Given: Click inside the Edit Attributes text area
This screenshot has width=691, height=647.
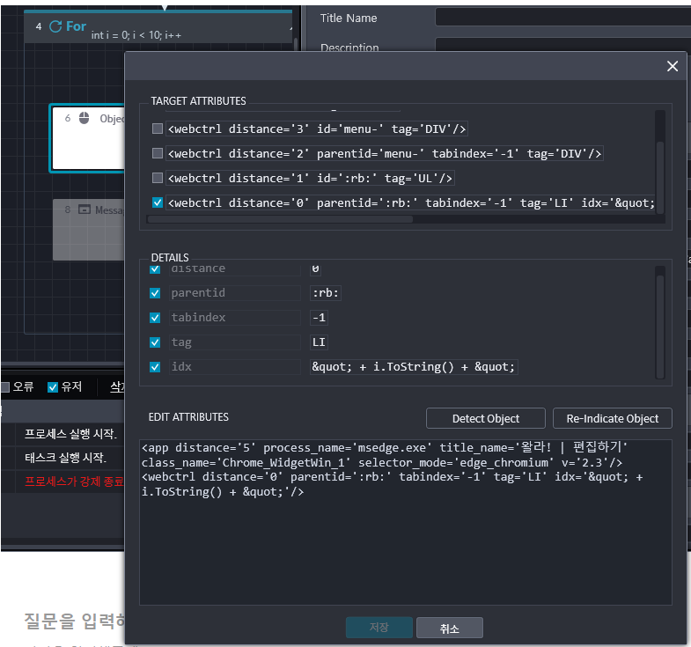Looking at the screenshot, I should (x=406, y=522).
